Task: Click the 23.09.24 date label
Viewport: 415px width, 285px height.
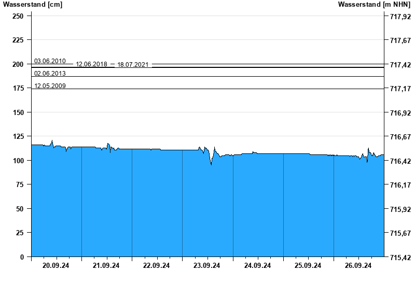Action: click(x=206, y=265)
